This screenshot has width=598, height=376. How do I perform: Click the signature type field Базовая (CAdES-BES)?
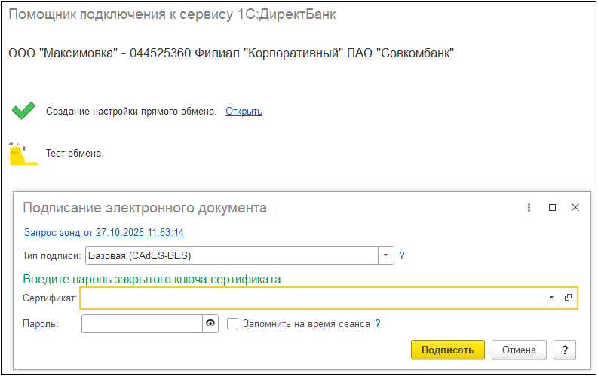click(232, 255)
